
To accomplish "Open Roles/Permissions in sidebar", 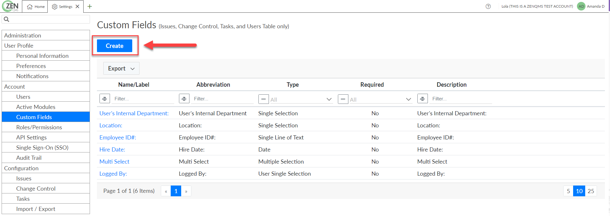I will click(46, 127).
